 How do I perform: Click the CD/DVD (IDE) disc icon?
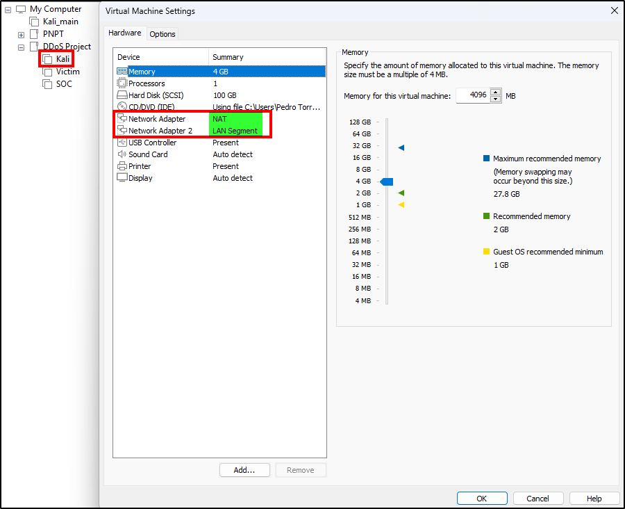[122, 107]
